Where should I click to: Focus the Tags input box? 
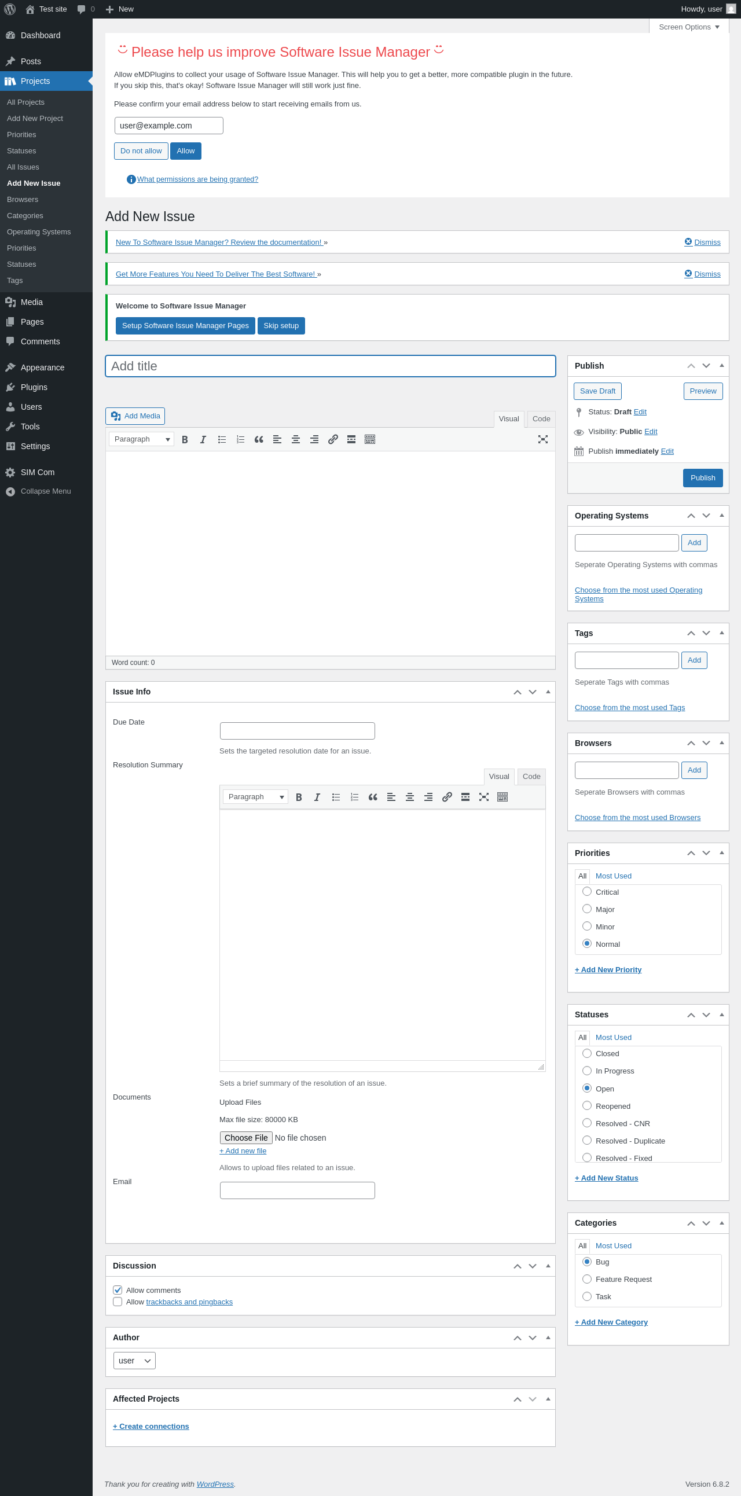(627, 661)
